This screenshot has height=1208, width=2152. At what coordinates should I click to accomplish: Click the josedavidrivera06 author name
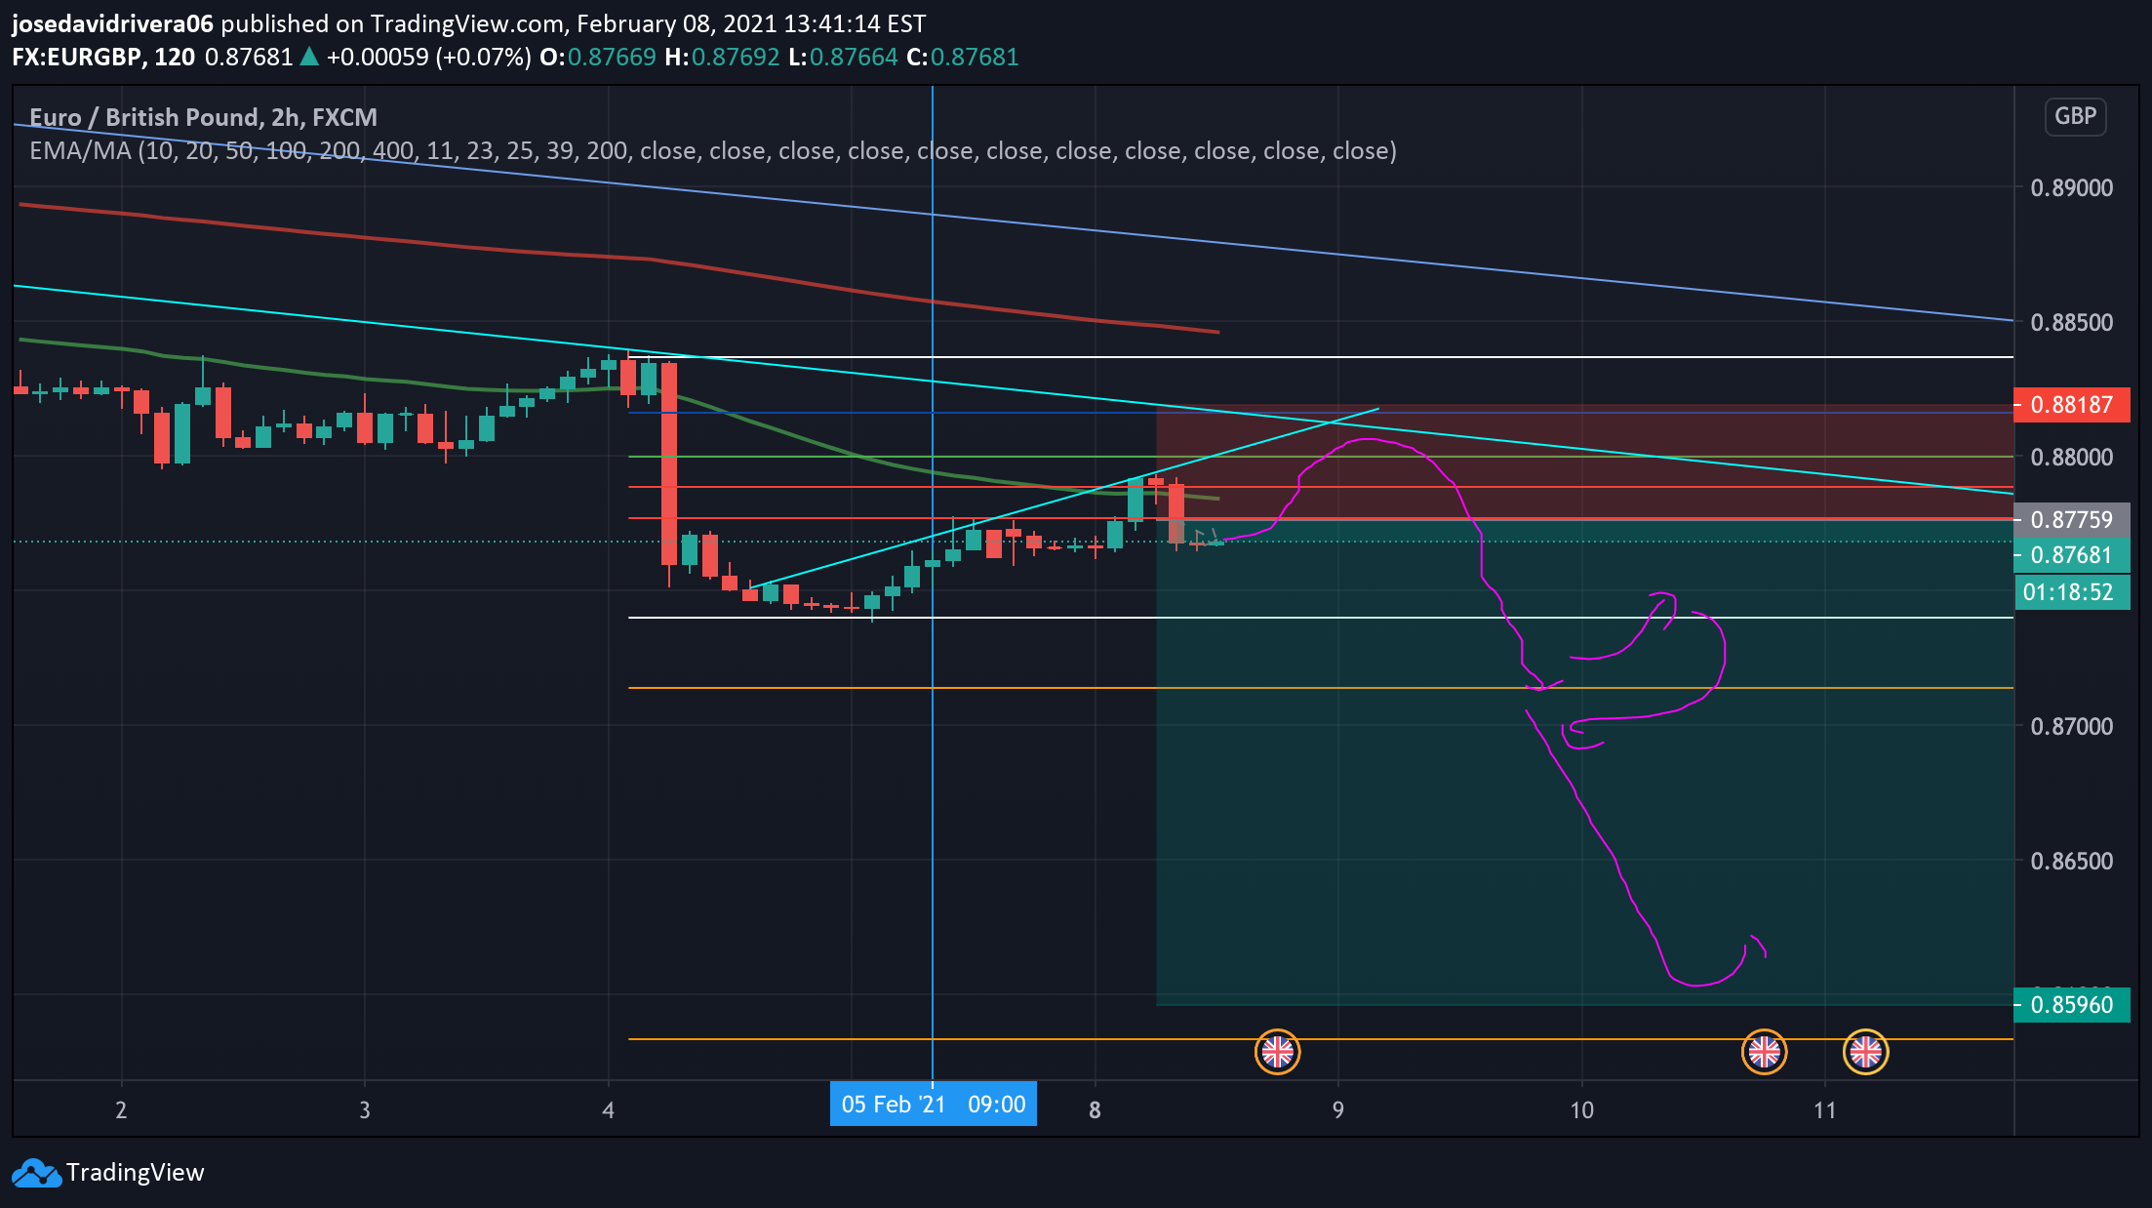click(x=112, y=23)
